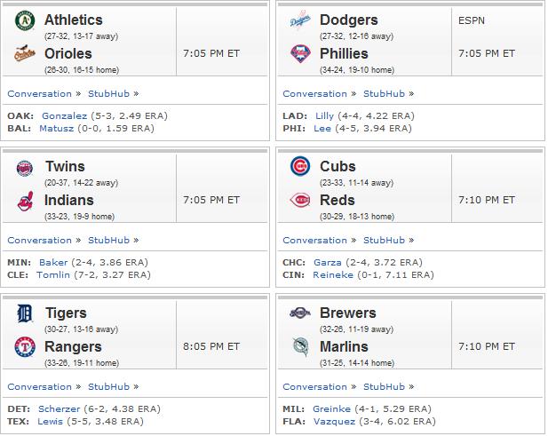This screenshot has height=436, width=548.
Task: Open Conversation link for Athletics-Orioles game
Action: tap(39, 93)
